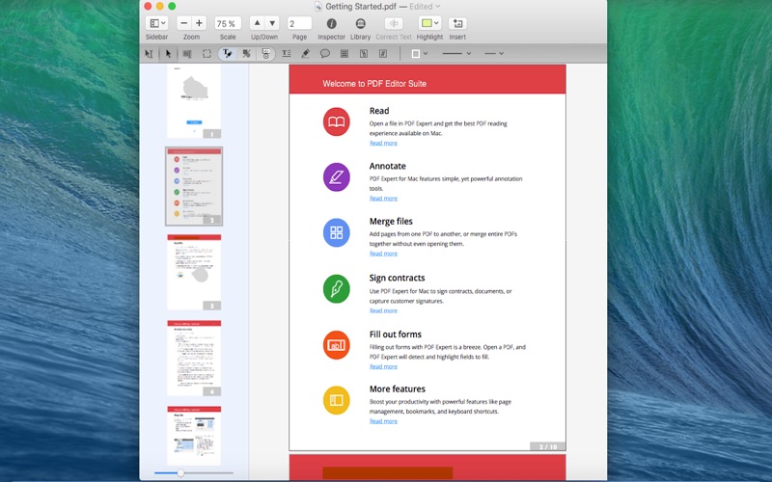Click the Page number field

tap(299, 23)
